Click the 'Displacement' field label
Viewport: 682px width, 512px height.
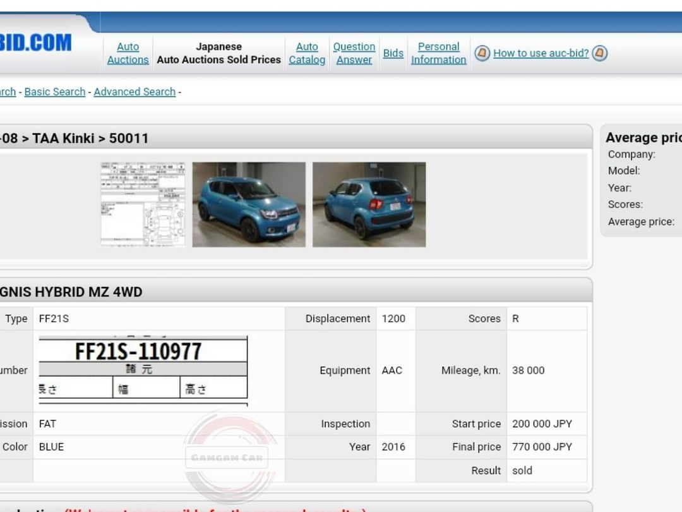coord(338,319)
